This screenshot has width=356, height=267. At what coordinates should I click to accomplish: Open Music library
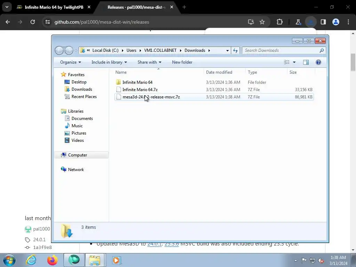tap(77, 126)
